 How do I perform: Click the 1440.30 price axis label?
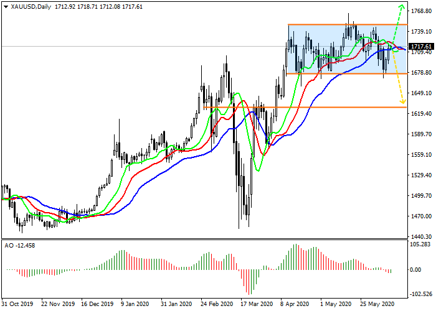pos(422,237)
